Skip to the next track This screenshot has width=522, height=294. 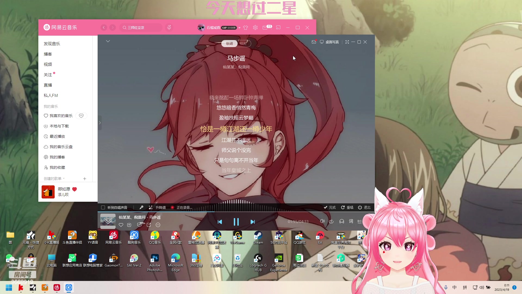tap(253, 222)
